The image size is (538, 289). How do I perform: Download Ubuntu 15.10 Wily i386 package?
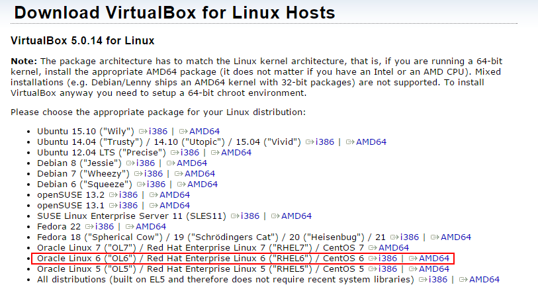click(158, 132)
